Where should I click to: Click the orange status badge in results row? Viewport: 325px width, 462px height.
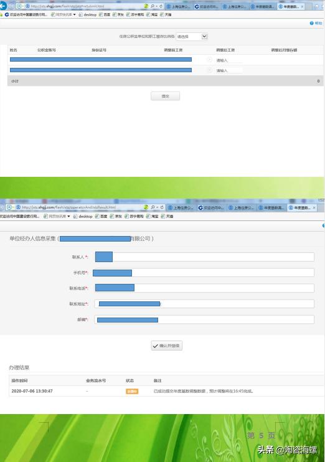tap(132, 391)
